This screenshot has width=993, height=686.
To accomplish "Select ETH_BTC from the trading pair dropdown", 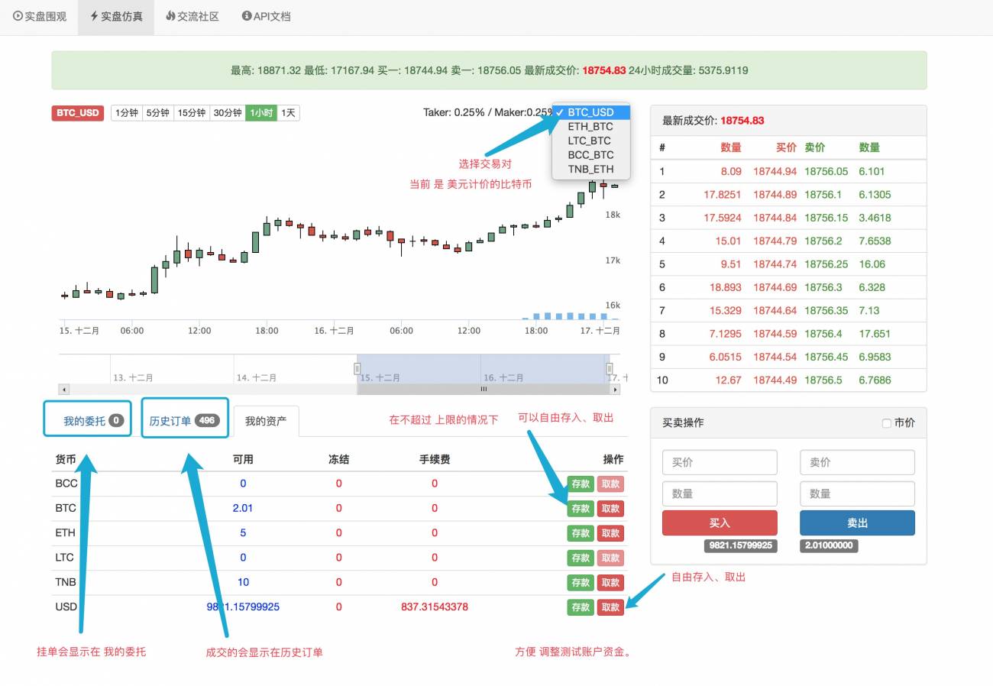I will click(x=590, y=126).
